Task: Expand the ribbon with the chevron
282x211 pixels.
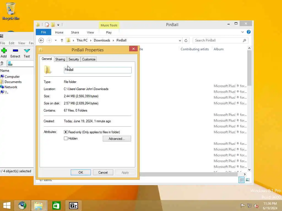Action: pyautogui.click(x=242, y=32)
